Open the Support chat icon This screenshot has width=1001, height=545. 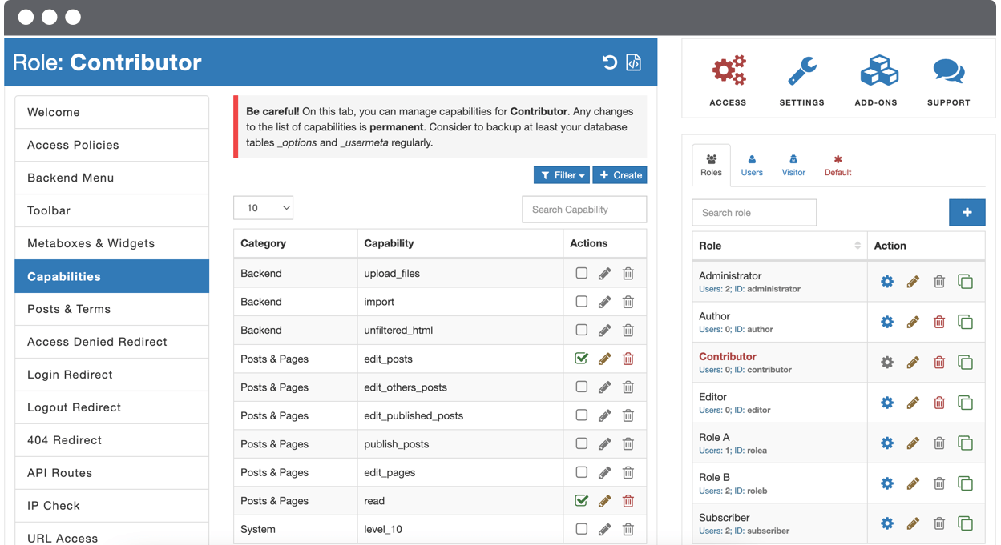948,72
